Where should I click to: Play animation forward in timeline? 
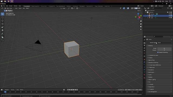coord(73,90)
